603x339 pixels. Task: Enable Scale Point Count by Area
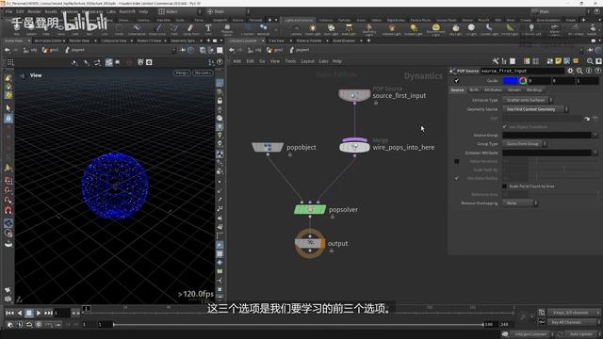tap(505, 186)
